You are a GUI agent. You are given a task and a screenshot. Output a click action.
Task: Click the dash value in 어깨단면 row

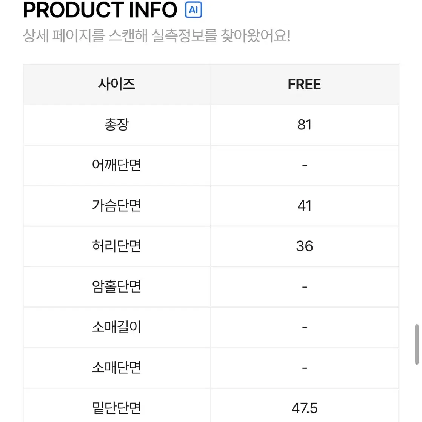coord(304,165)
